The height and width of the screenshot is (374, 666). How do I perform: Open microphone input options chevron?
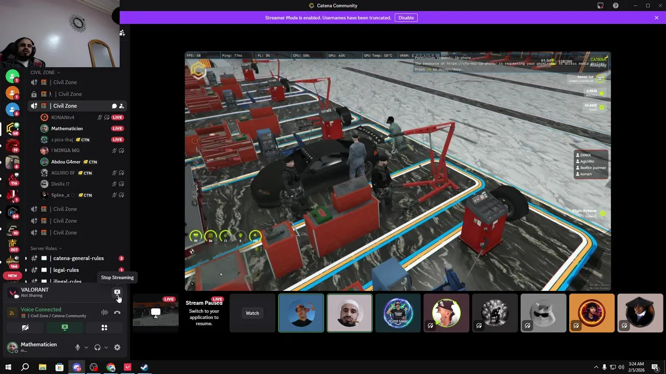tap(86, 348)
